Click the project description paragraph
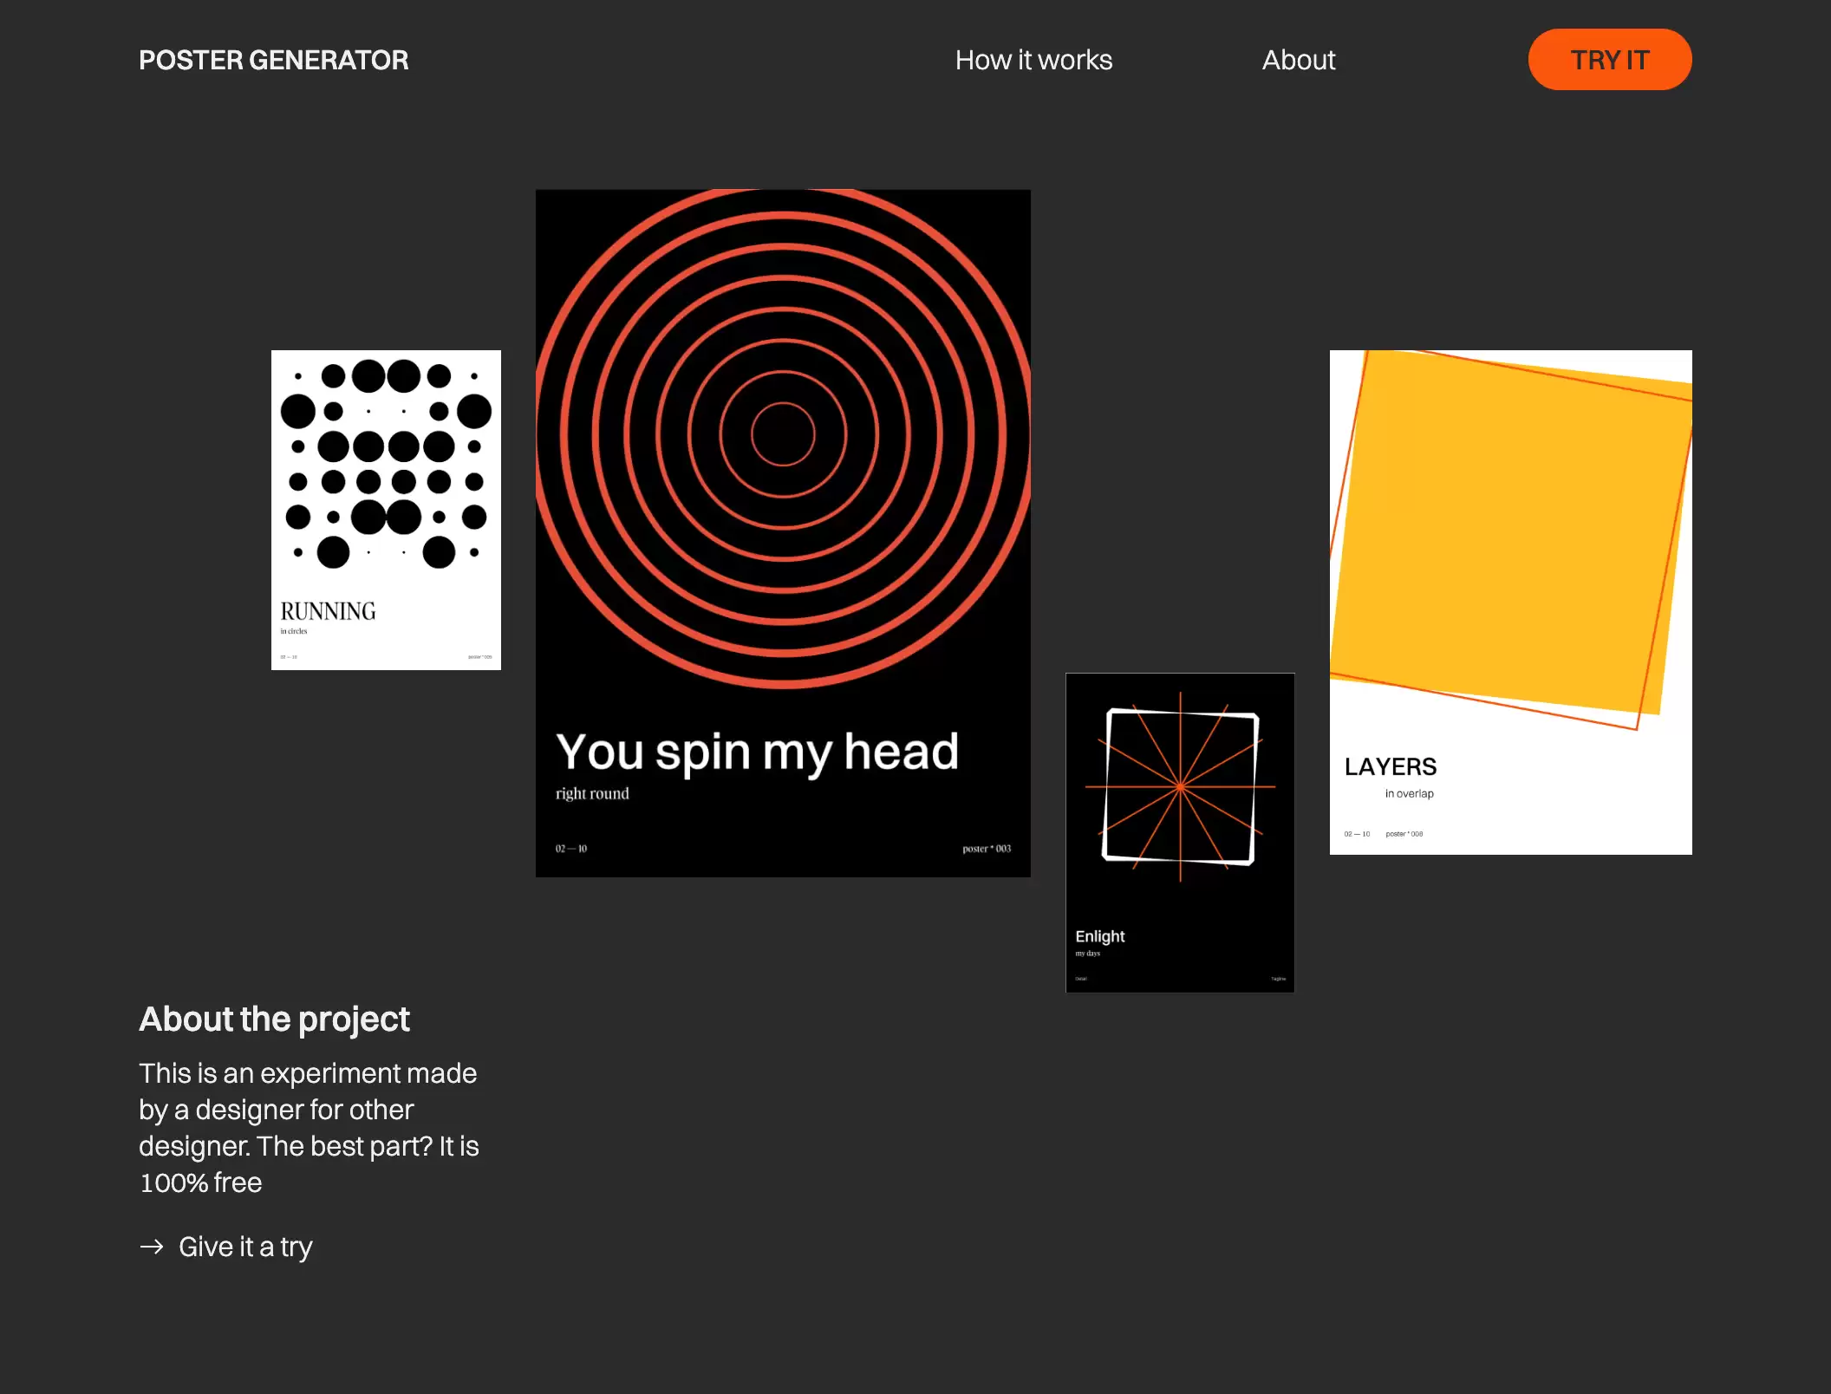 pos(309,1128)
